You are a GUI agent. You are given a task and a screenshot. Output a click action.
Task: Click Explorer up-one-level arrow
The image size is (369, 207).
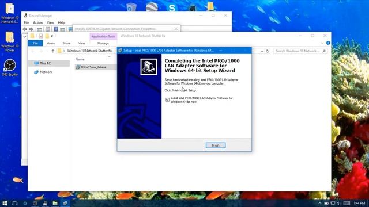tap(52, 51)
